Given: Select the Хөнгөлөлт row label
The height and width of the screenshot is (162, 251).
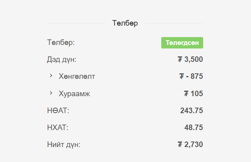Looking at the screenshot, I should [77, 76].
